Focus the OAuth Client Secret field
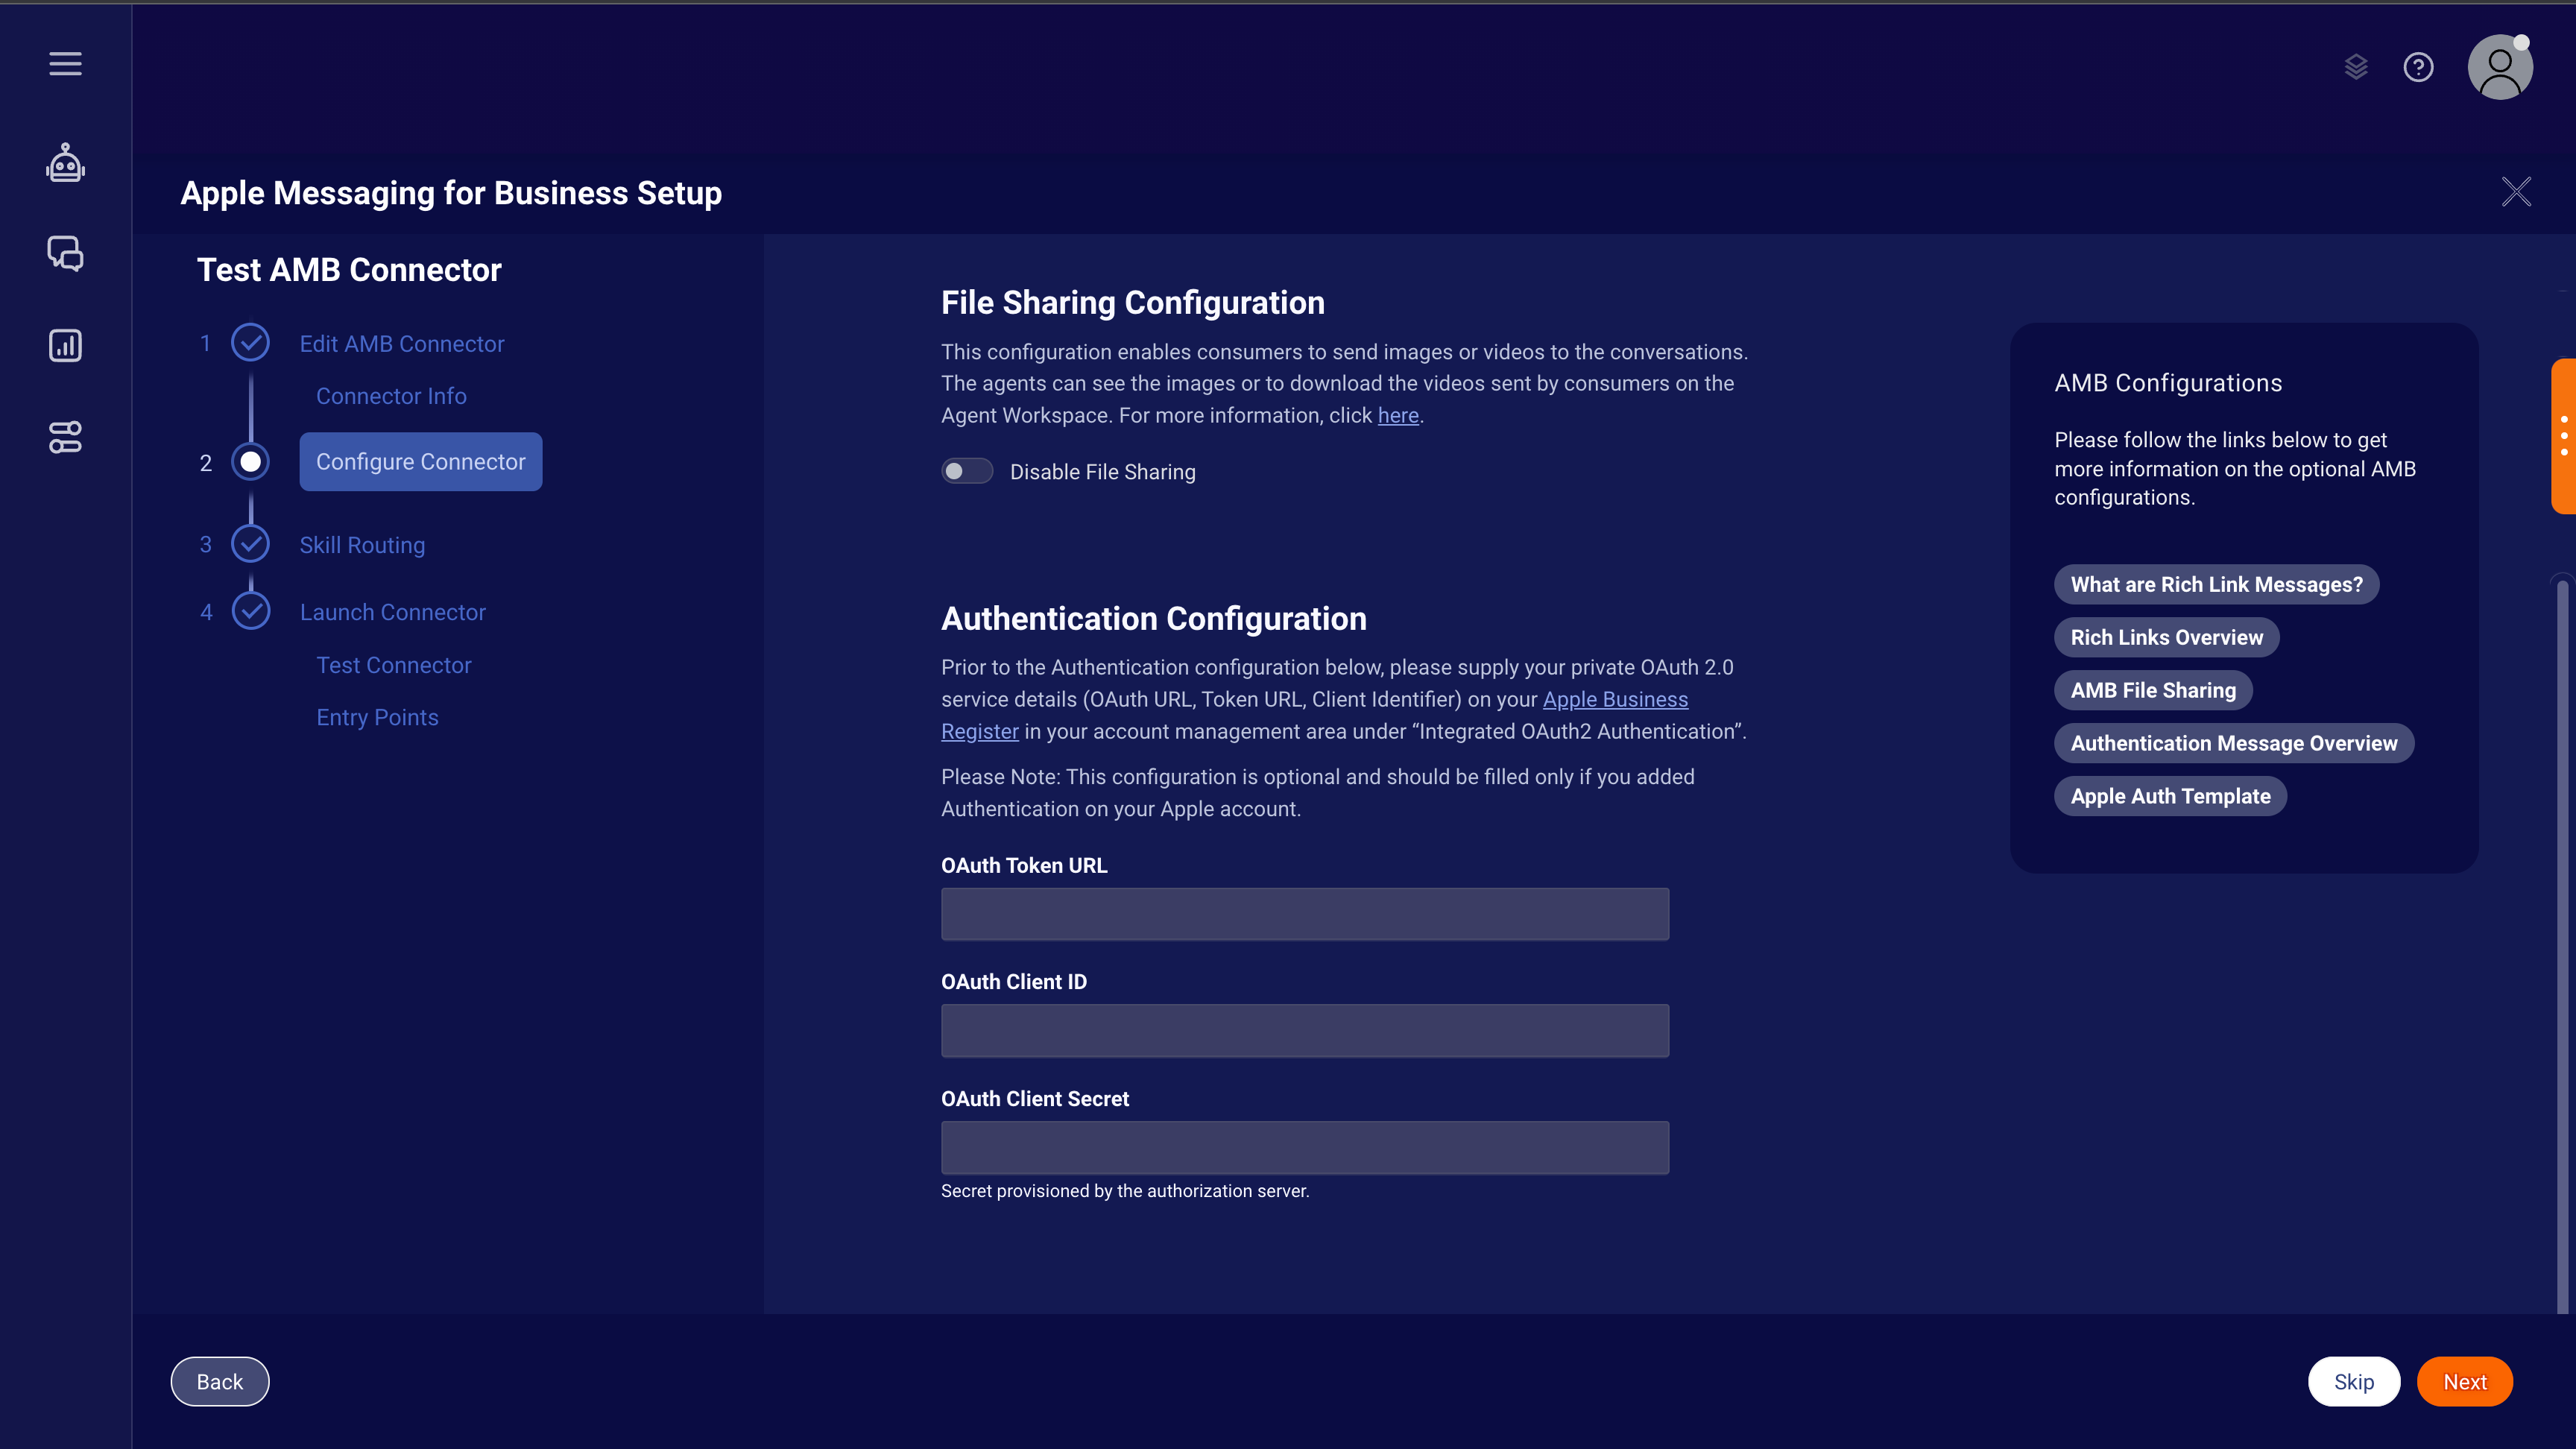 click(x=1304, y=1147)
